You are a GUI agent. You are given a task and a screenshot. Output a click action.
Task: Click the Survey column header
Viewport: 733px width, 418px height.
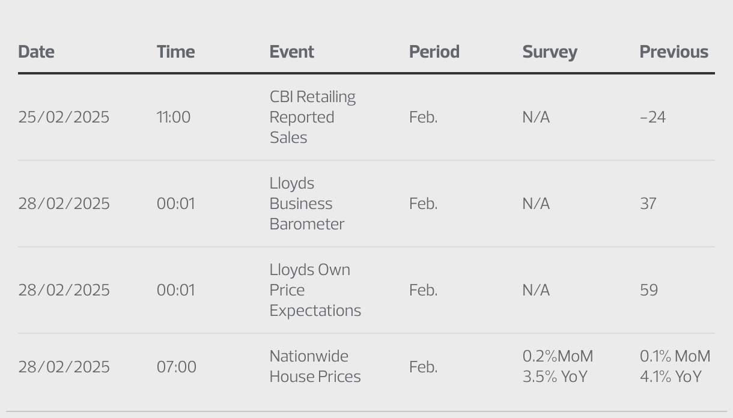coord(549,52)
